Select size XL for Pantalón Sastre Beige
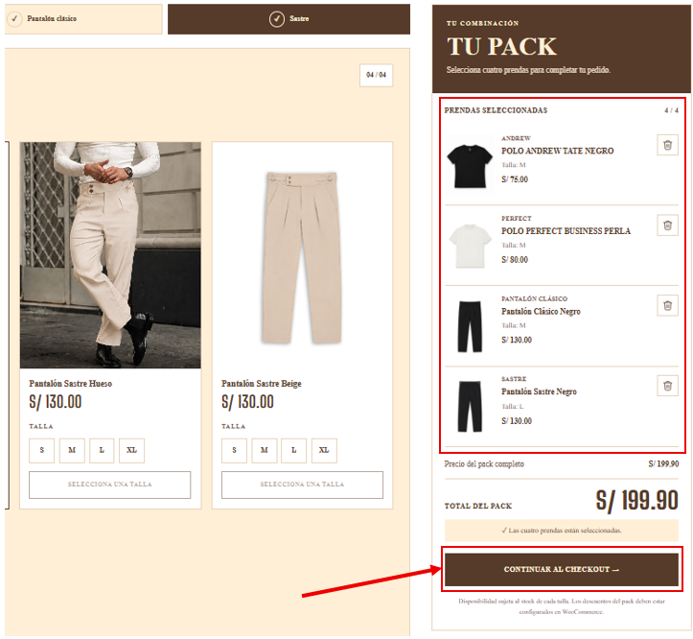The image size is (693, 639). [324, 451]
